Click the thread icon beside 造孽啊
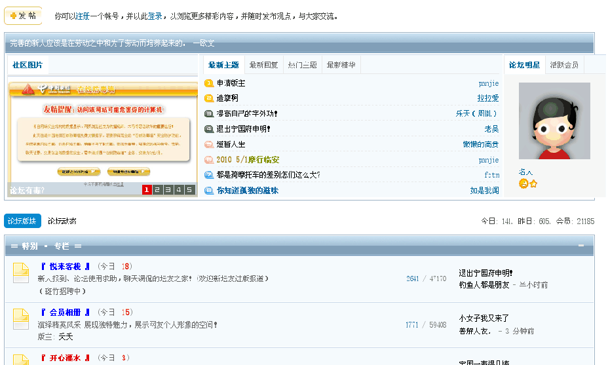Viewport: 608px width, 365px height. (209, 98)
